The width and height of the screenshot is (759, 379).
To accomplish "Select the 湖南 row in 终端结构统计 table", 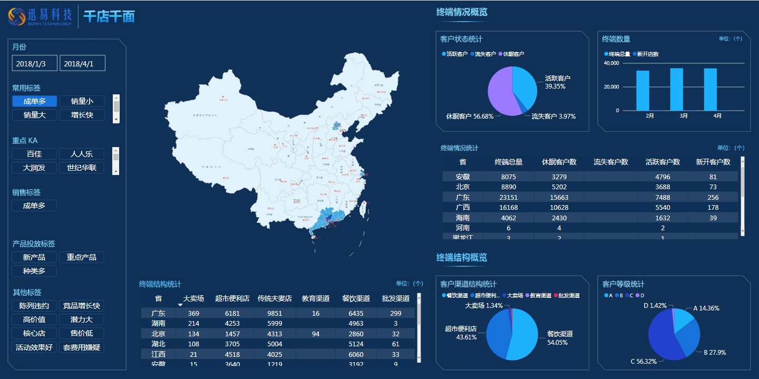I will [x=278, y=323].
